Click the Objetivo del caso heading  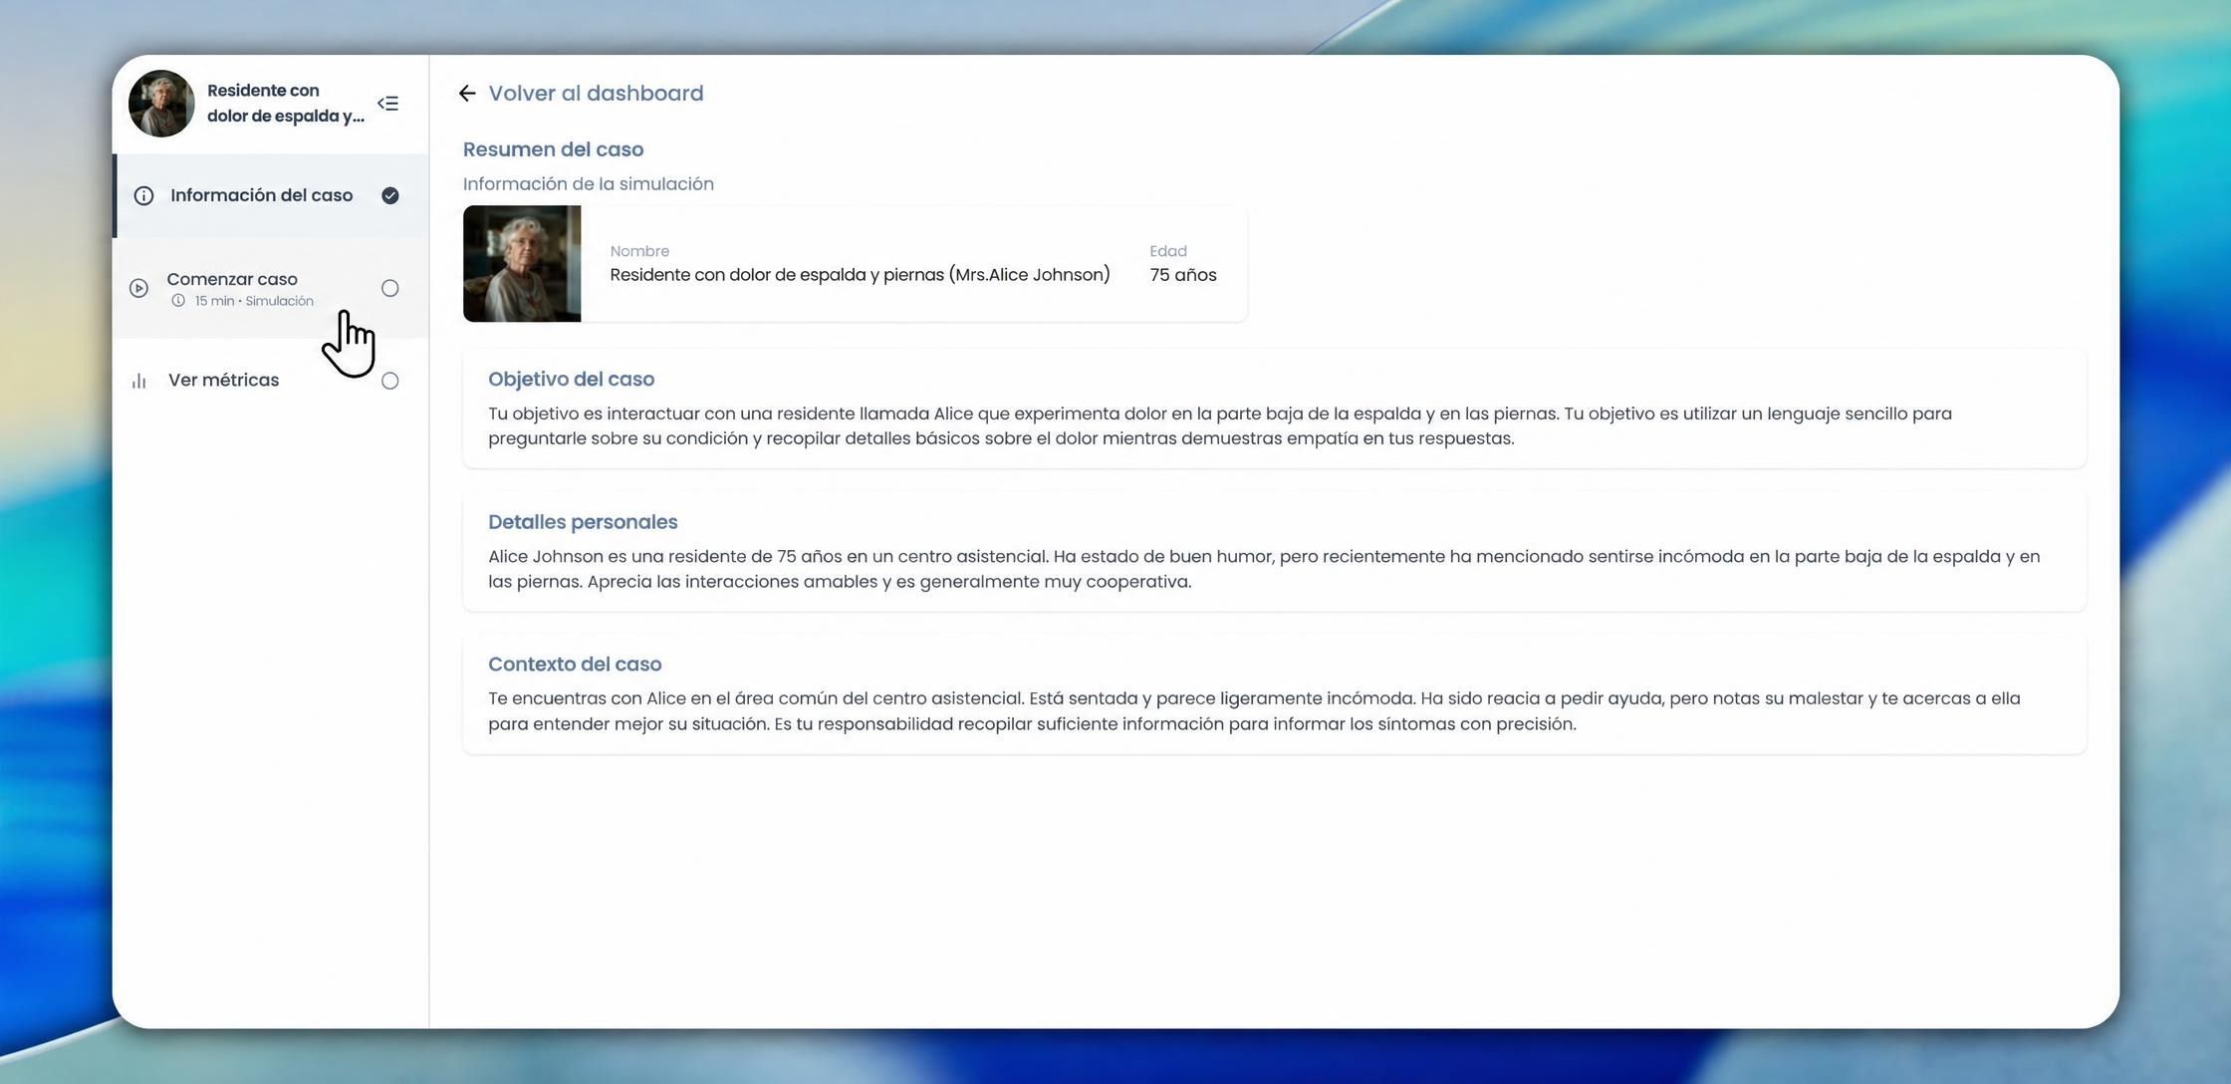(x=571, y=380)
